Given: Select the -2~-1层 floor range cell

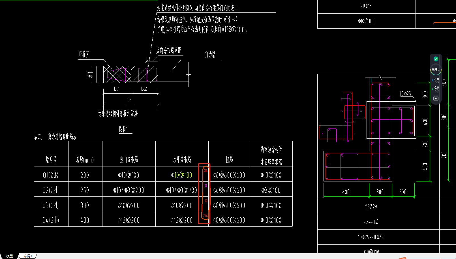Looking at the screenshot, I should (x=371, y=222).
